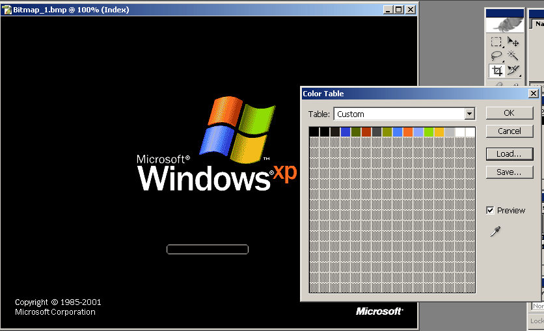Confirm with the OK button

[x=510, y=113]
